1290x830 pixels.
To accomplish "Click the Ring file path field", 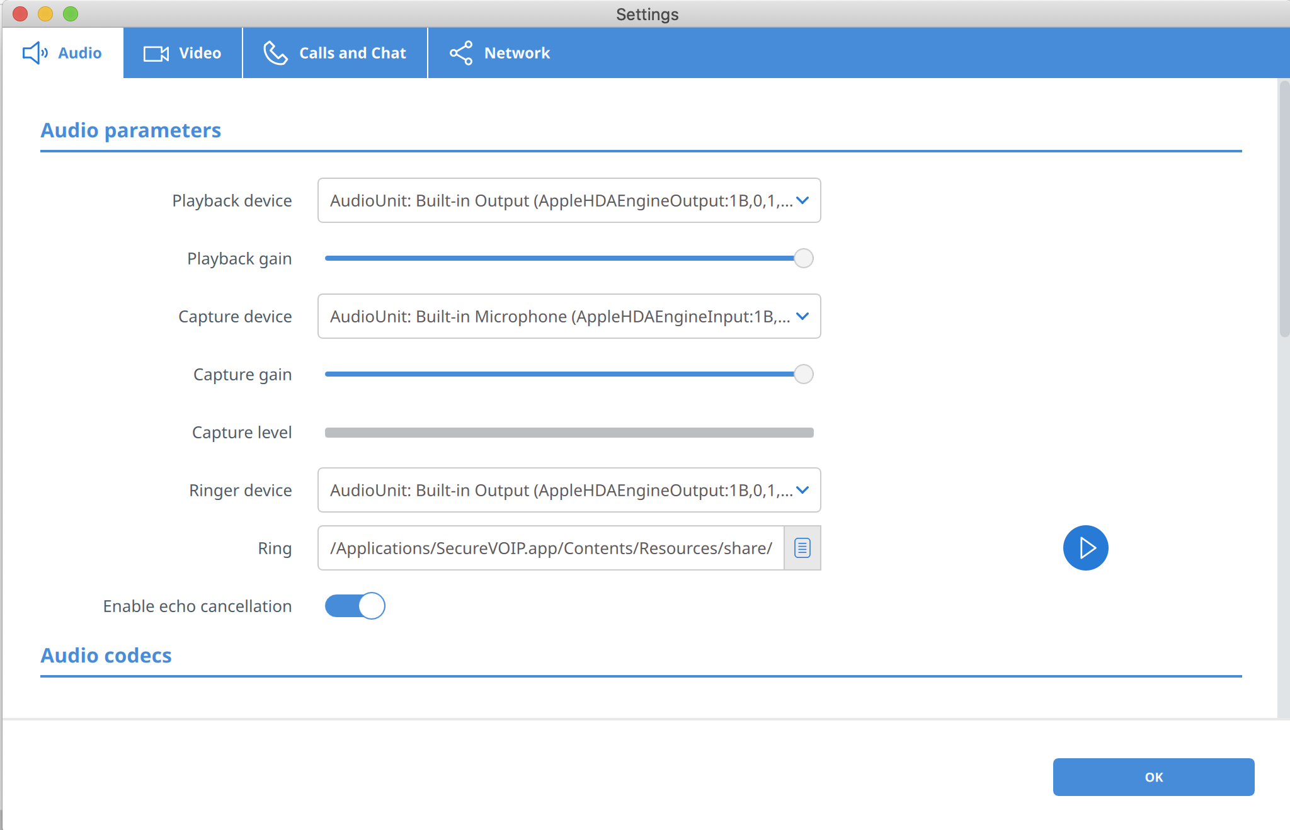I will click(x=551, y=548).
